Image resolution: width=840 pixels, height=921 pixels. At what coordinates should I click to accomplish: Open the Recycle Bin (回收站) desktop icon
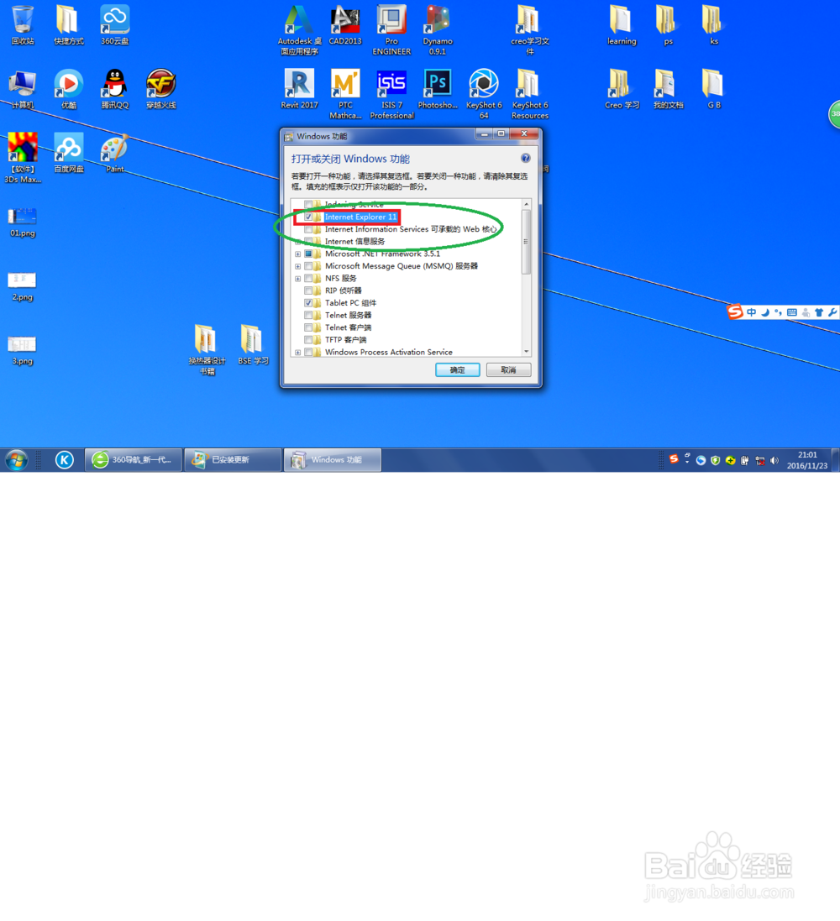coord(23,24)
